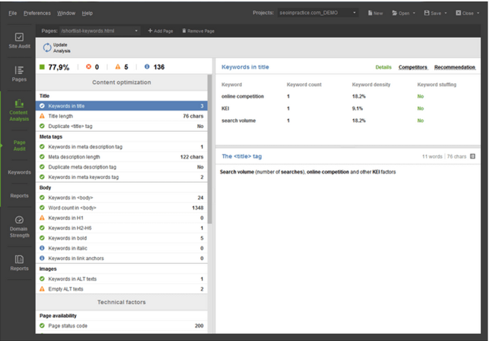Image resolution: width=490 pixels, height=341 pixels.
Task: Open the Domain Strength gauge icon
Action: tap(19, 219)
